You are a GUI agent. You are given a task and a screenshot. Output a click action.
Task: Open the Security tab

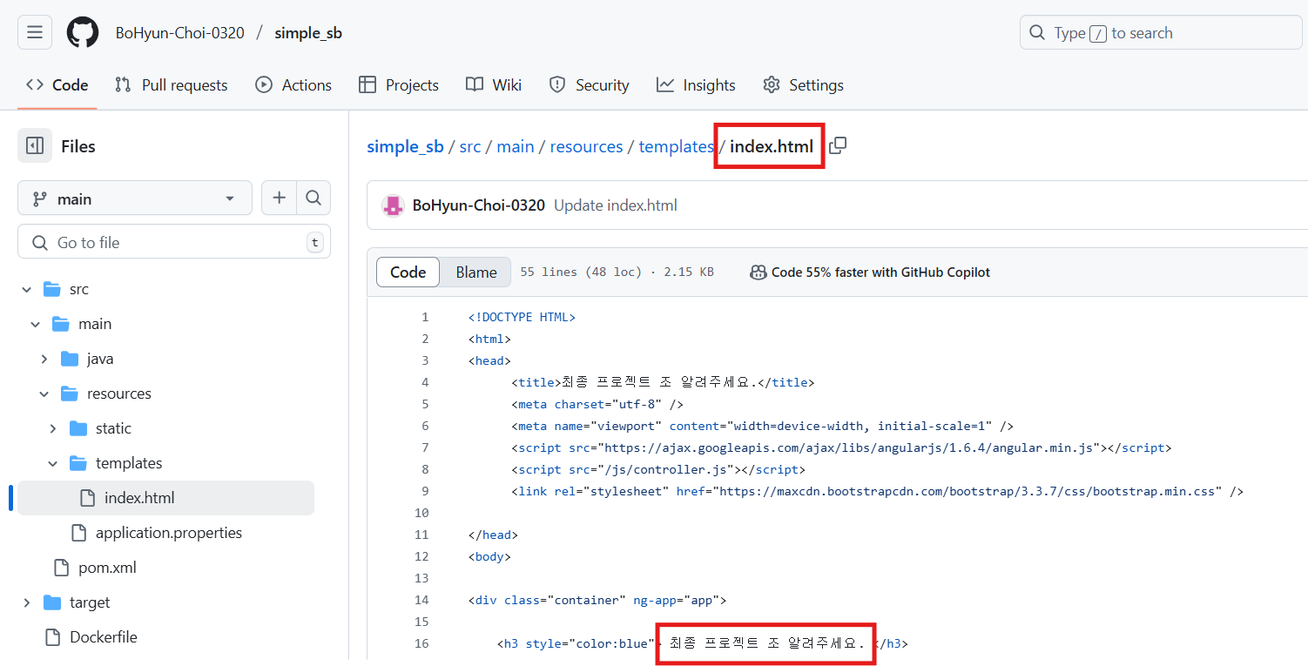click(589, 85)
